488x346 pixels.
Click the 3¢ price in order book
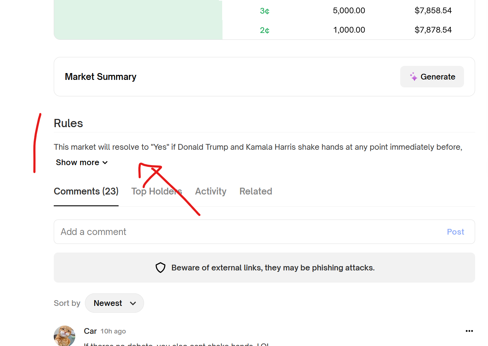[264, 11]
